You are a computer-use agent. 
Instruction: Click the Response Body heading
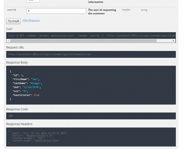coord(17,63)
